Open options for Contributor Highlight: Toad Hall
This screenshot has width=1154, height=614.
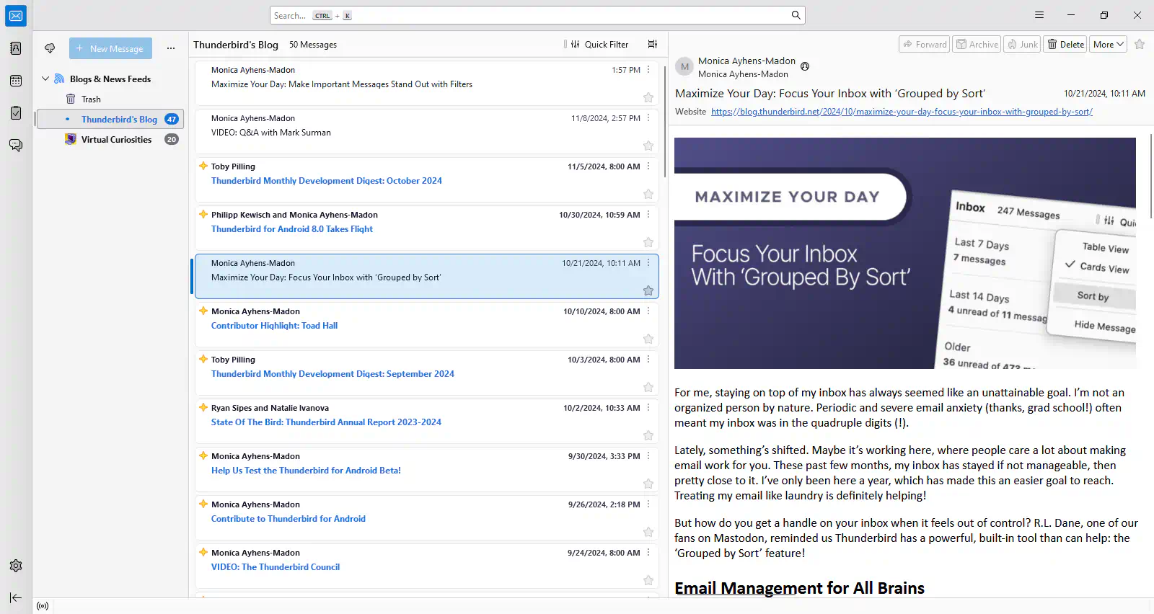[648, 311]
